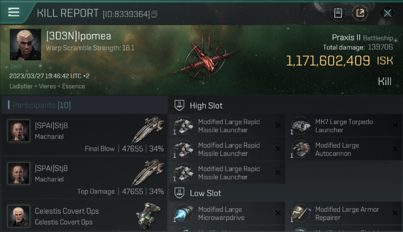Open the hamburger menu
Image resolution: width=403 pixels, height=232 pixels.
pyautogui.click(x=14, y=12)
